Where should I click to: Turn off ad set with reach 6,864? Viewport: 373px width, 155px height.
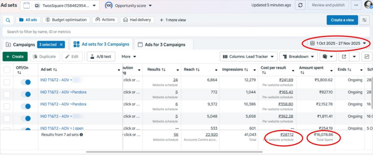(26, 82)
